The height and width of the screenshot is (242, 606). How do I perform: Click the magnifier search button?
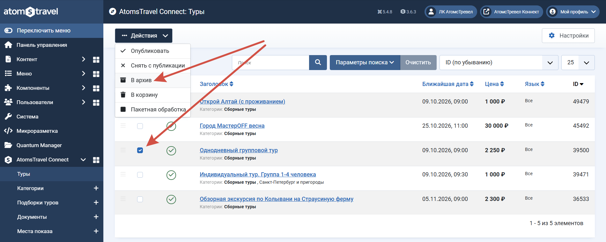[318, 62]
